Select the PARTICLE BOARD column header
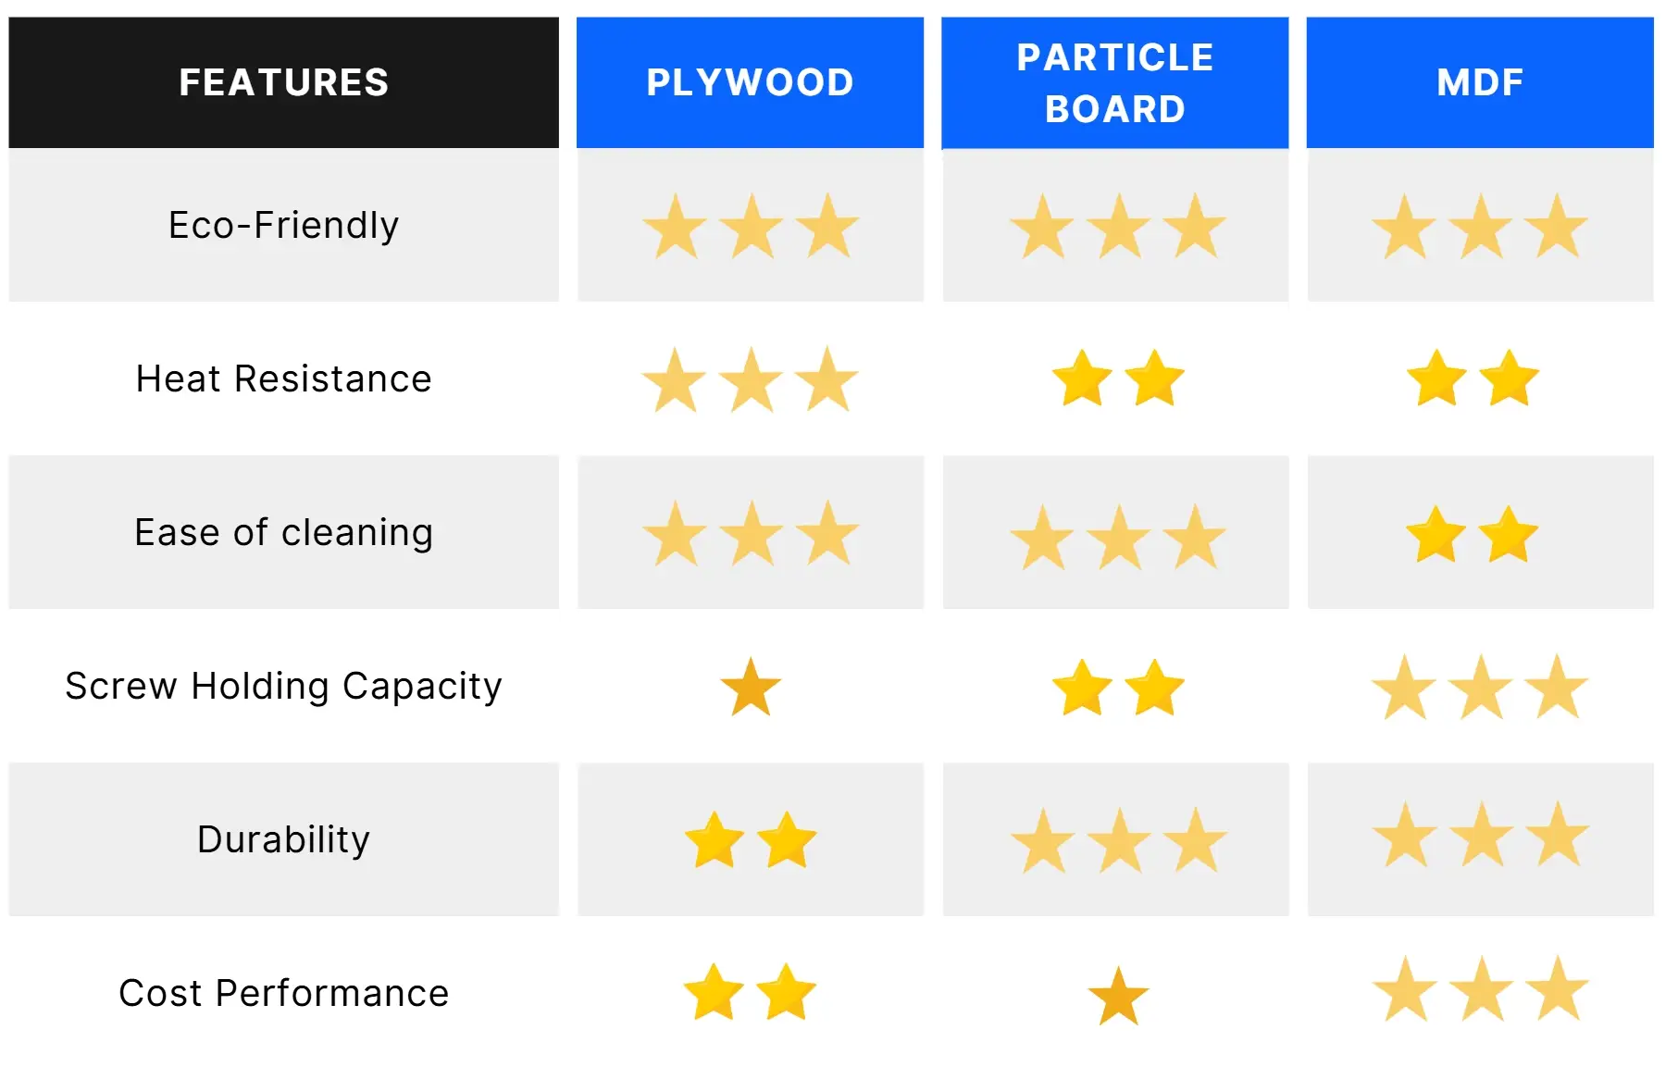The image size is (1678, 1067). (x=1115, y=82)
